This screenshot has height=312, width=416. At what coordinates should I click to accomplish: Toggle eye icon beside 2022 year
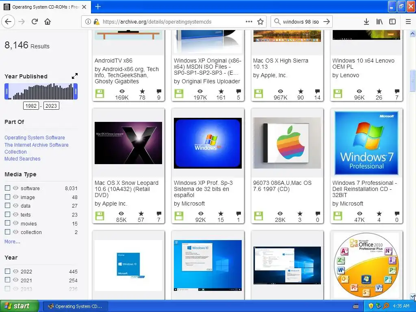pos(16,271)
